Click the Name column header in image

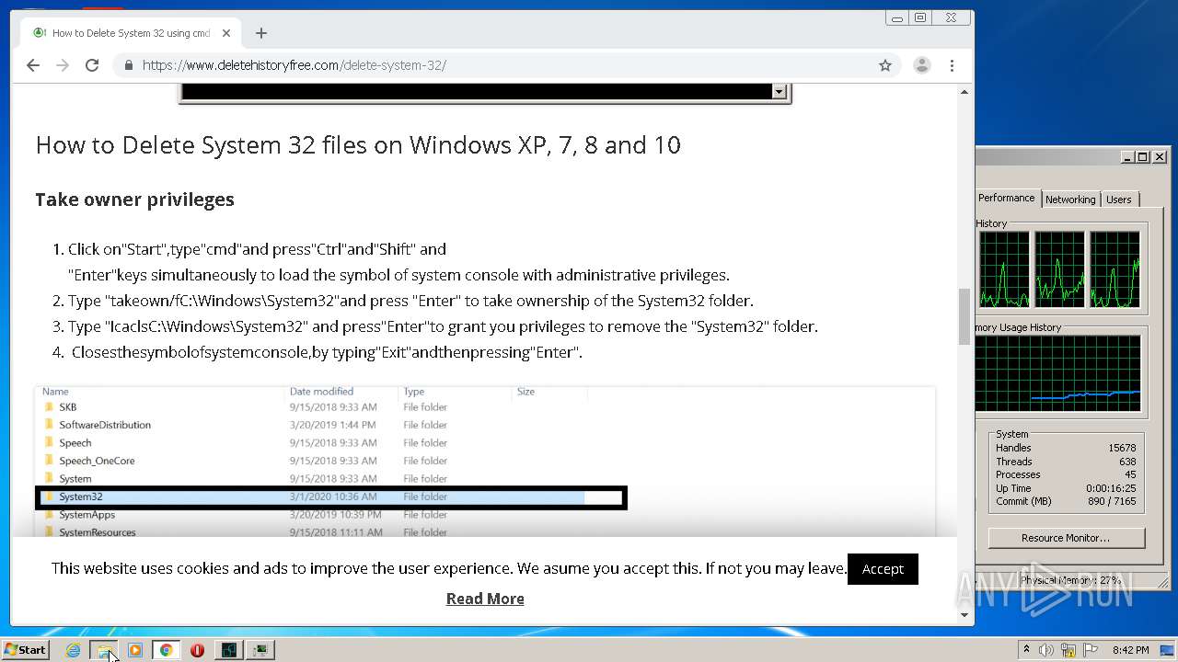(x=55, y=392)
